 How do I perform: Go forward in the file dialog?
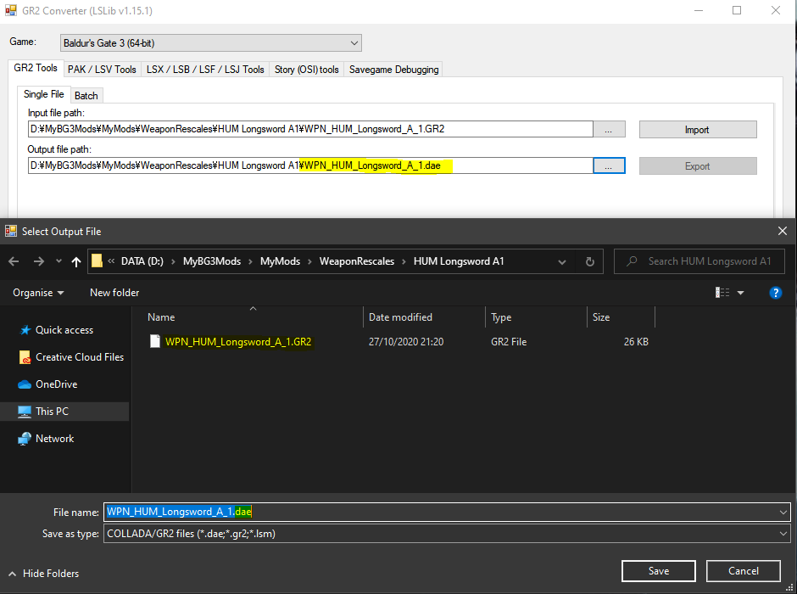coord(39,261)
